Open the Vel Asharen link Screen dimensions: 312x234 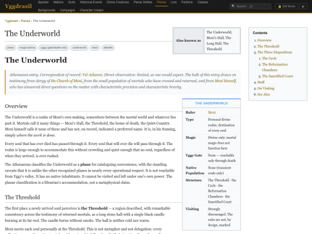(x=92, y=75)
